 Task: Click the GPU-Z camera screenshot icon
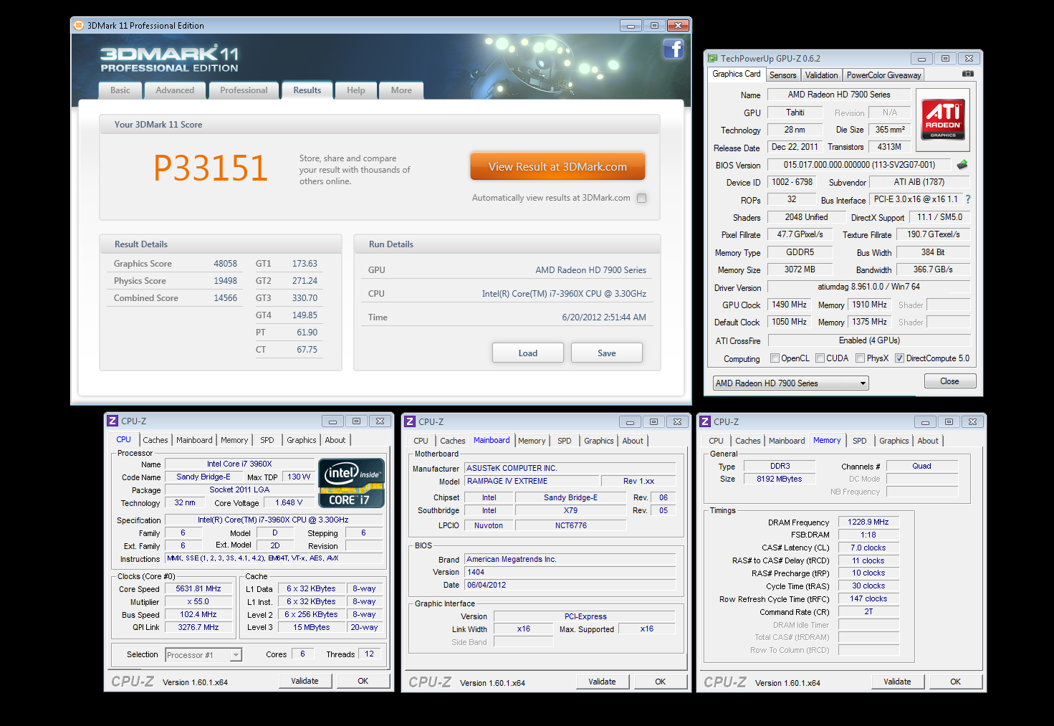pyautogui.click(x=968, y=74)
